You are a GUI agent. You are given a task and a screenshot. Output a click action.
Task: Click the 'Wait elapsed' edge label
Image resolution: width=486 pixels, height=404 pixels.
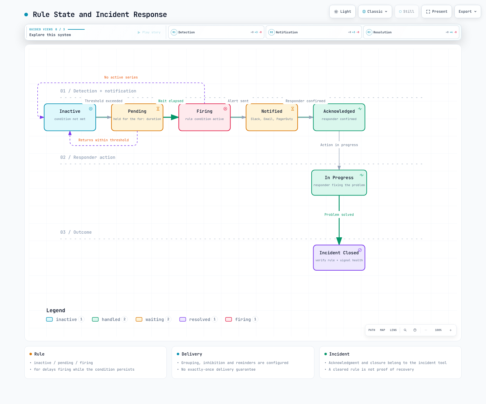(171, 101)
